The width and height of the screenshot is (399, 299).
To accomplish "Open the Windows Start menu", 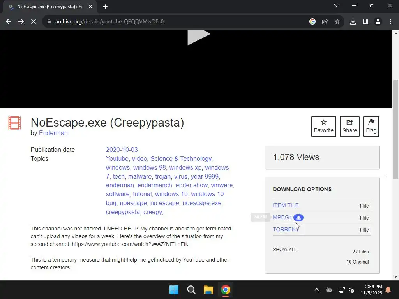I will 174,290.
